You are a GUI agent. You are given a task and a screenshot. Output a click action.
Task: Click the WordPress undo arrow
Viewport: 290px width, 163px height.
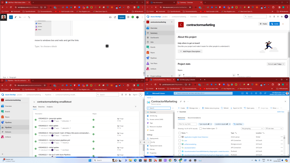[x=20, y=17]
